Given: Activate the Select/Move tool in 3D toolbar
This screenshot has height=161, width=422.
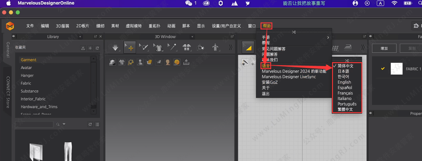Looking at the screenshot, I should pyautogui.click(x=130, y=47).
